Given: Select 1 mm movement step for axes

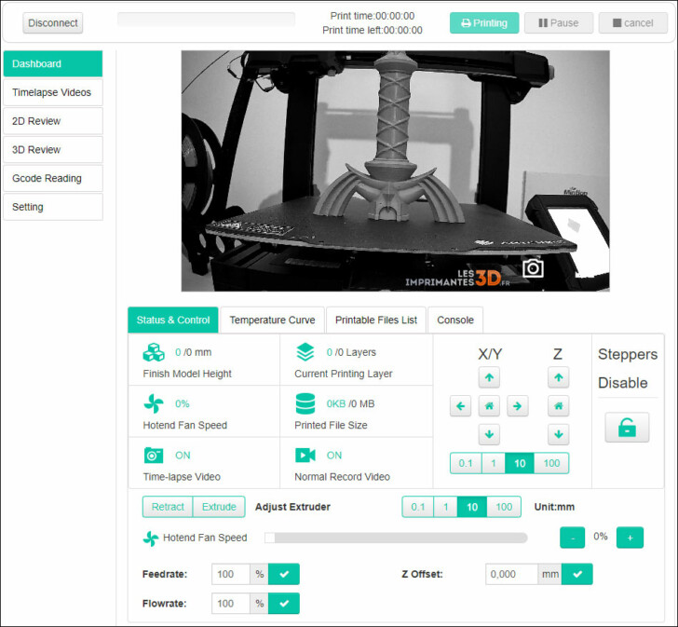Looking at the screenshot, I should click(494, 463).
